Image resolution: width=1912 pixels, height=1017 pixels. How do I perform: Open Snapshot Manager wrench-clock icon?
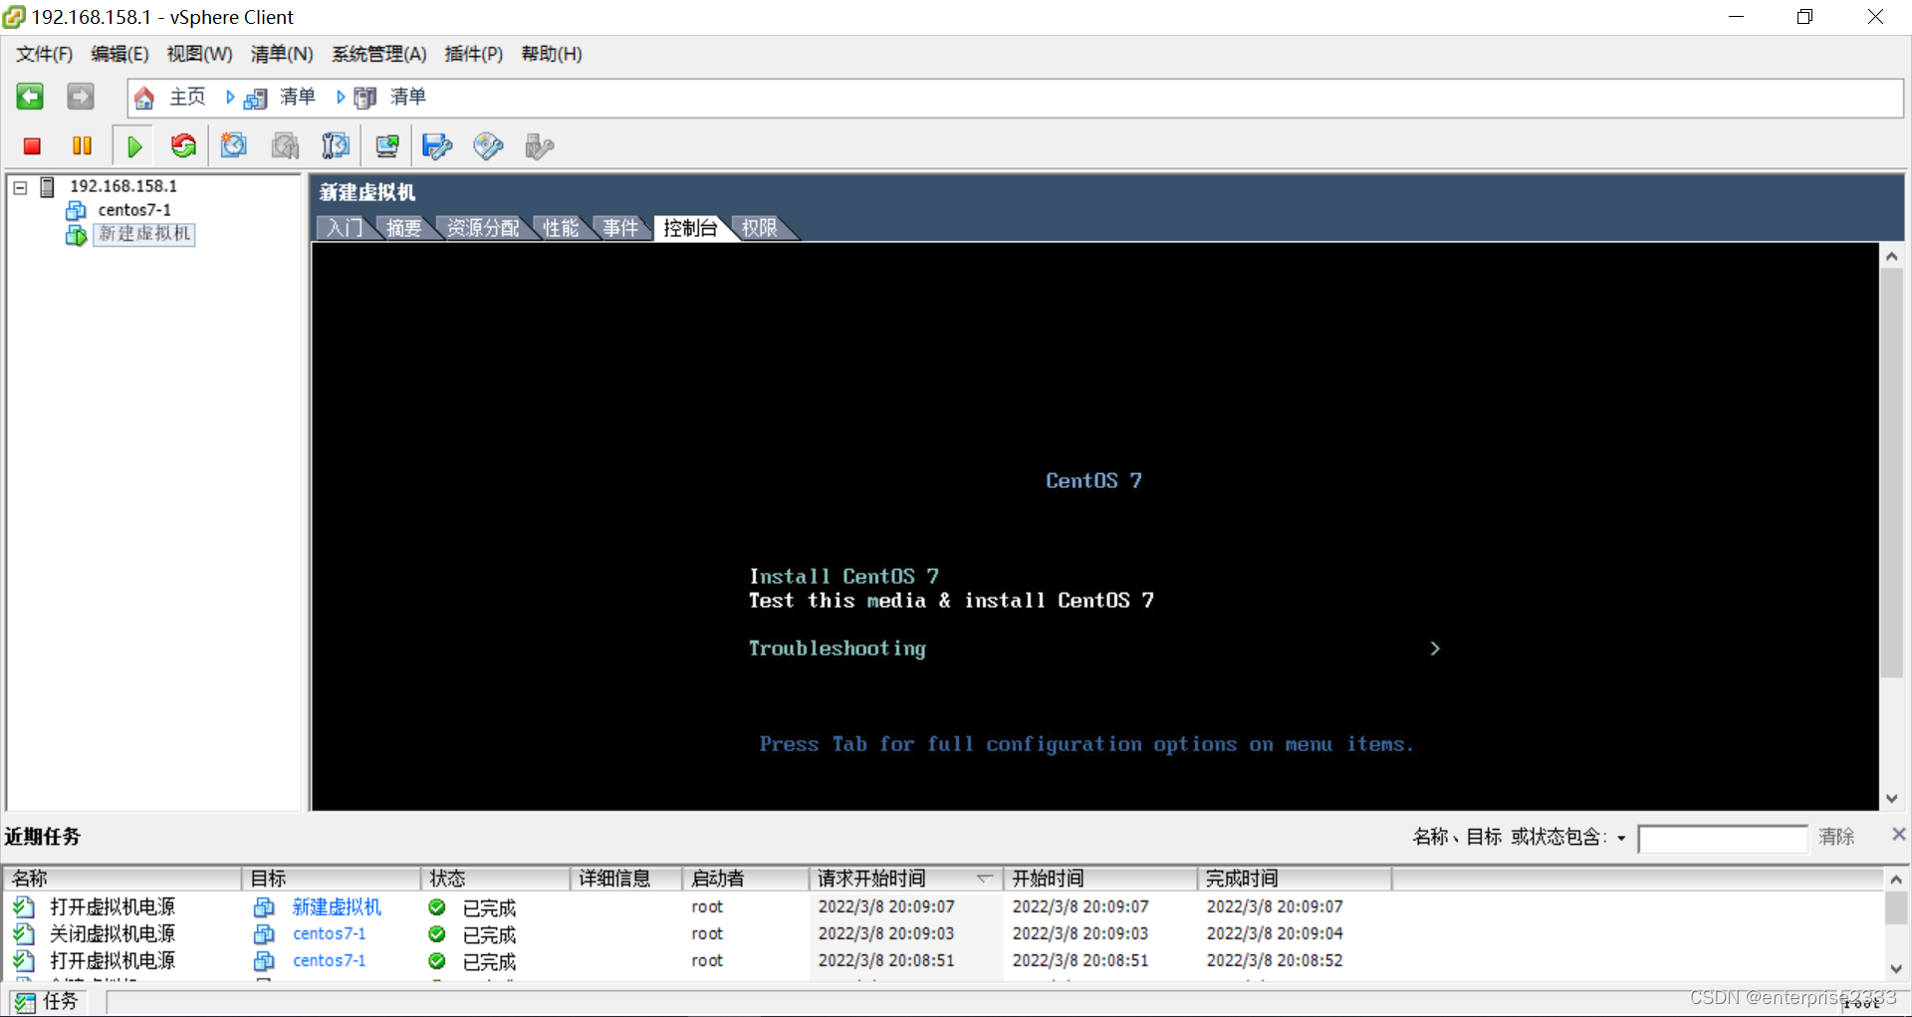(x=337, y=146)
